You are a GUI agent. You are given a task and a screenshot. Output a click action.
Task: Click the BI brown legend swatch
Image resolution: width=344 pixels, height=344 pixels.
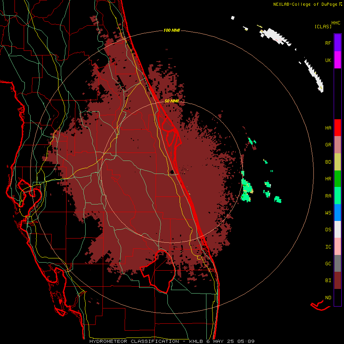tap(338, 281)
